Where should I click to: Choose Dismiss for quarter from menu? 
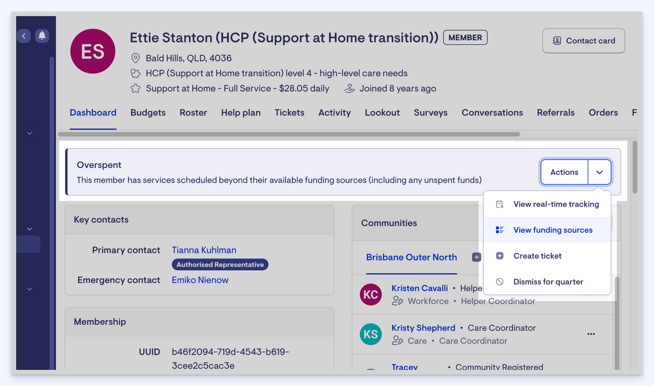(548, 282)
